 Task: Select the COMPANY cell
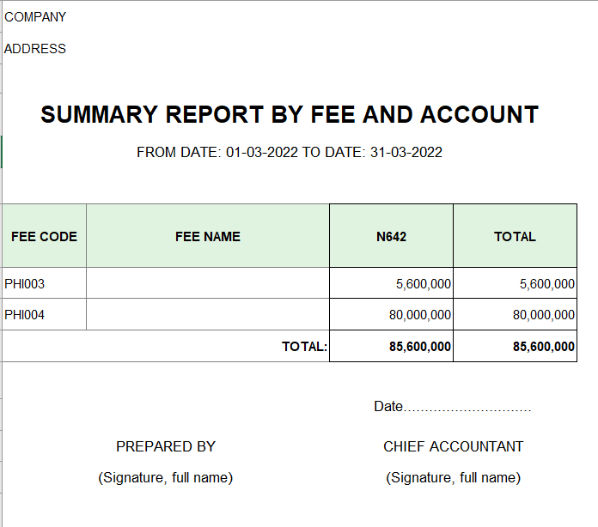point(35,17)
